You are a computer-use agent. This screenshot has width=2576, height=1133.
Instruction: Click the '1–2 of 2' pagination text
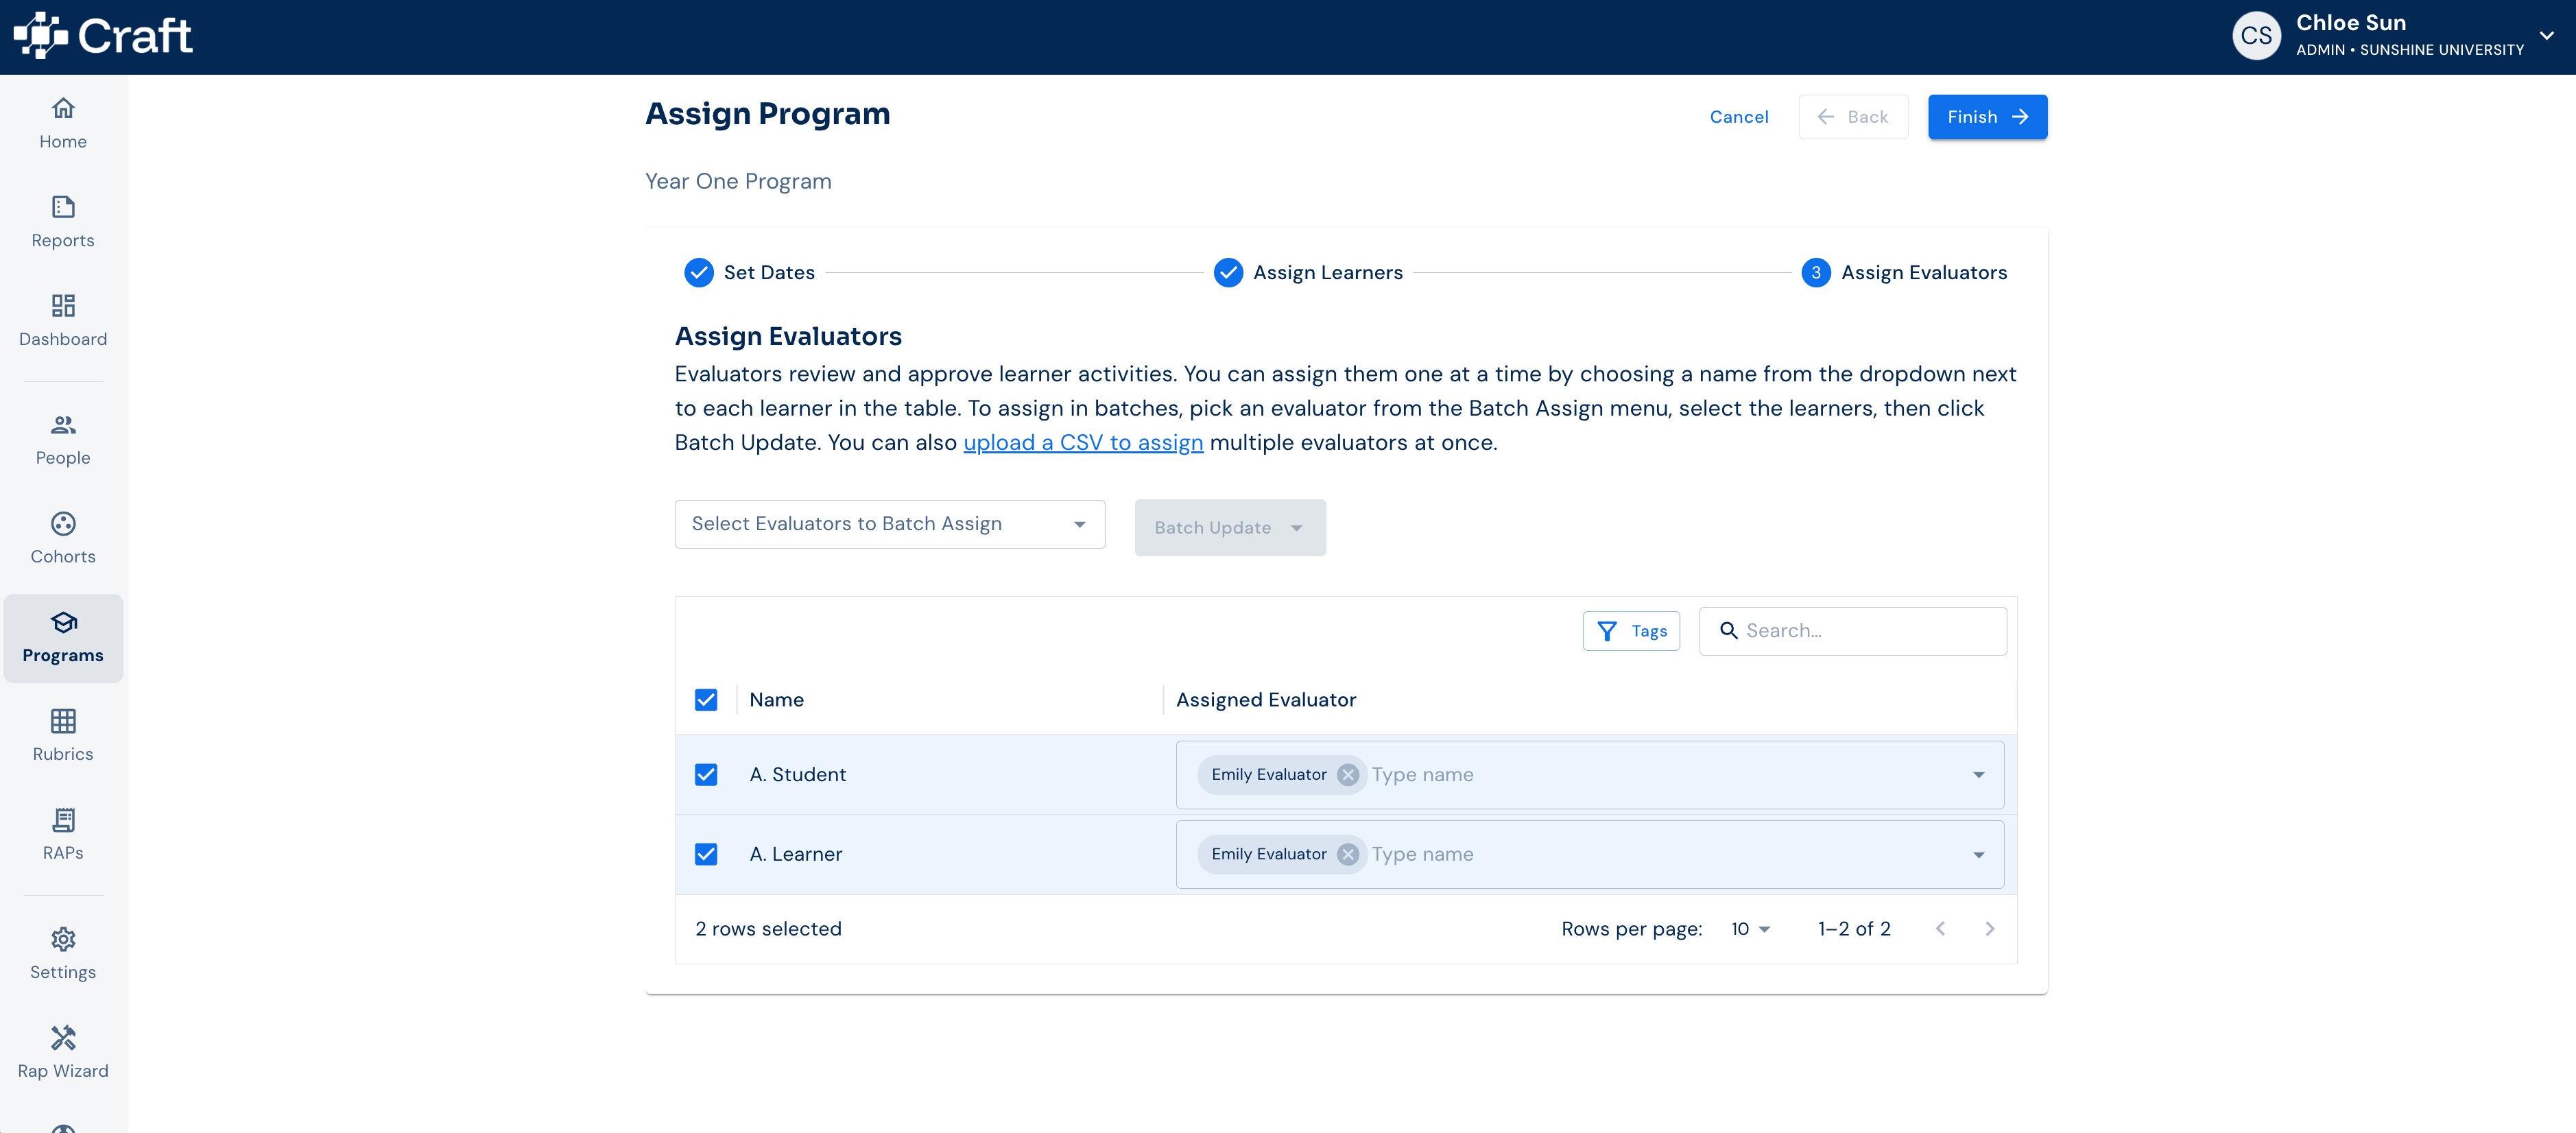click(x=1854, y=929)
